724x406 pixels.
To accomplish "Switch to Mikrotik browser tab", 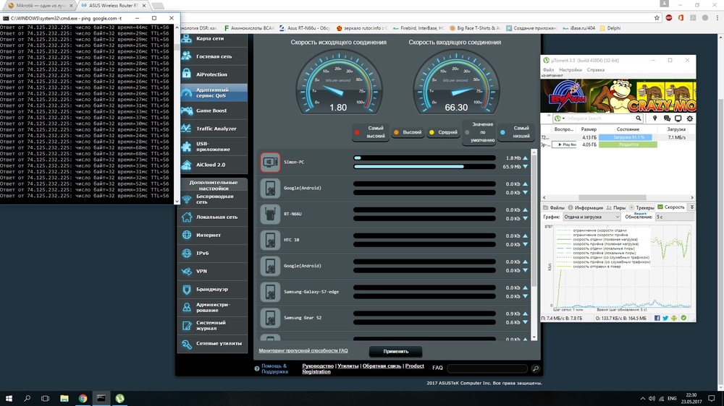I will [x=40, y=6].
